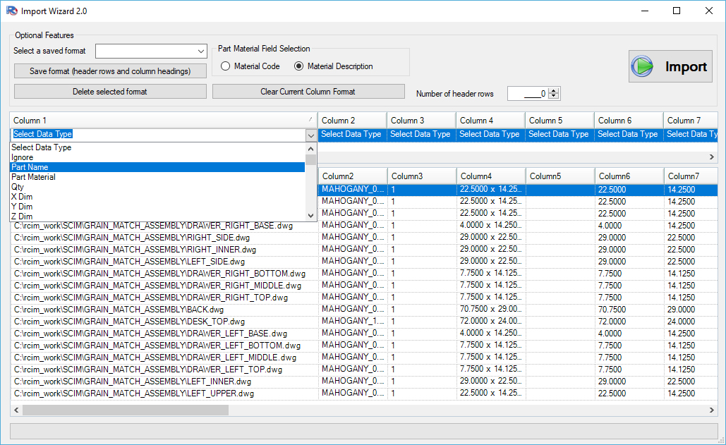Select the Material Code radio button
Image resolution: width=726 pixels, height=445 pixels.
point(226,66)
